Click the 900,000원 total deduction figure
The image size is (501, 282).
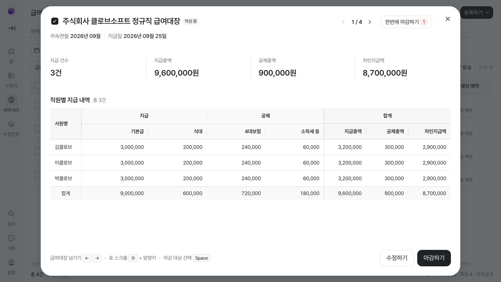[x=278, y=73]
